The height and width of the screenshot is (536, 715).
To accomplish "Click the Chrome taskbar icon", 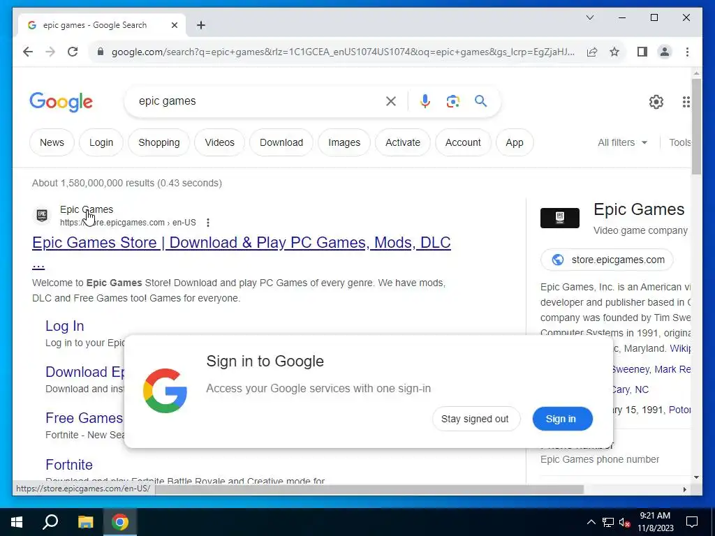I will pyautogui.click(x=120, y=522).
